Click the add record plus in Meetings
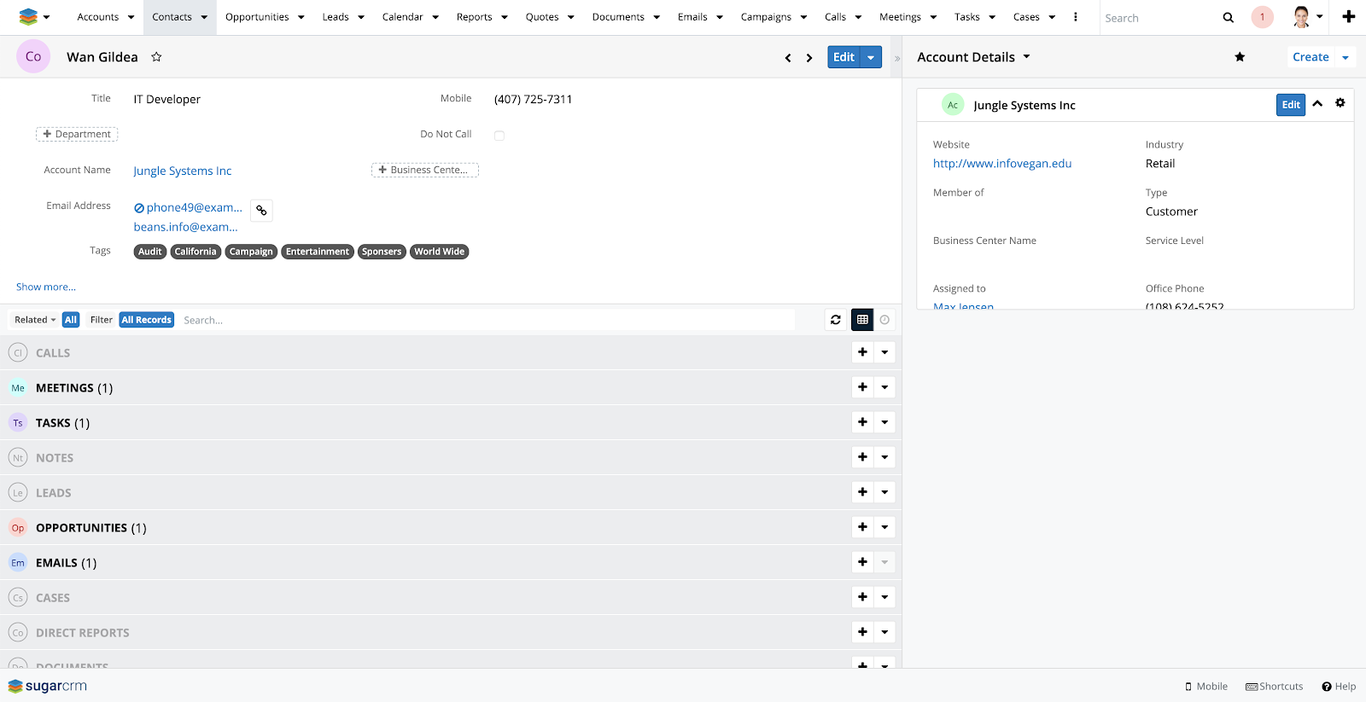This screenshot has height=702, width=1366. 862,387
